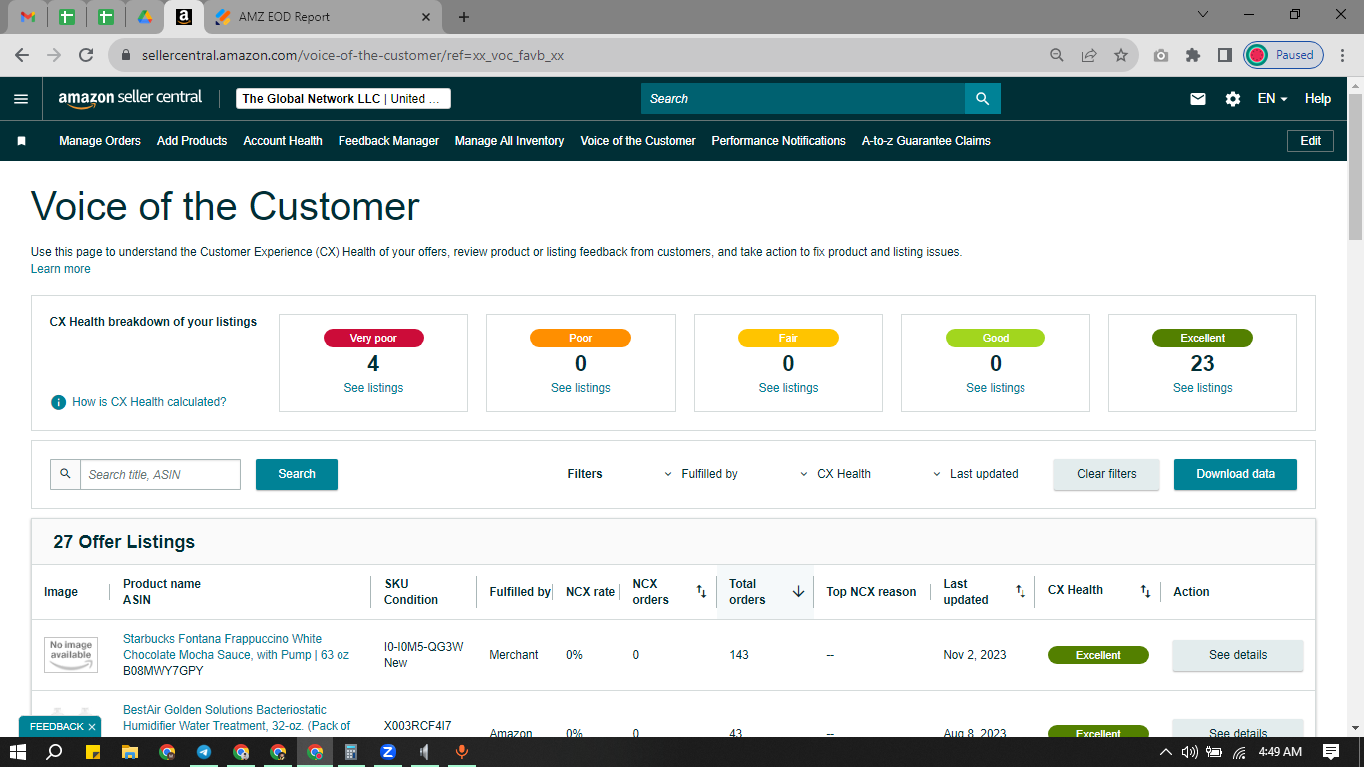
Task: Bookmark this page with the star icon
Action: tap(1121, 55)
